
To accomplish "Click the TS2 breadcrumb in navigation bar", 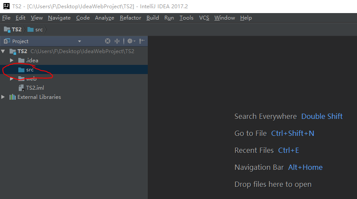I will pyautogui.click(x=13, y=30).
